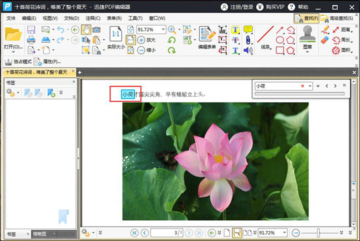Click the paperclip file attachment tool
This screenshot has height=241, width=360.
[248, 40]
